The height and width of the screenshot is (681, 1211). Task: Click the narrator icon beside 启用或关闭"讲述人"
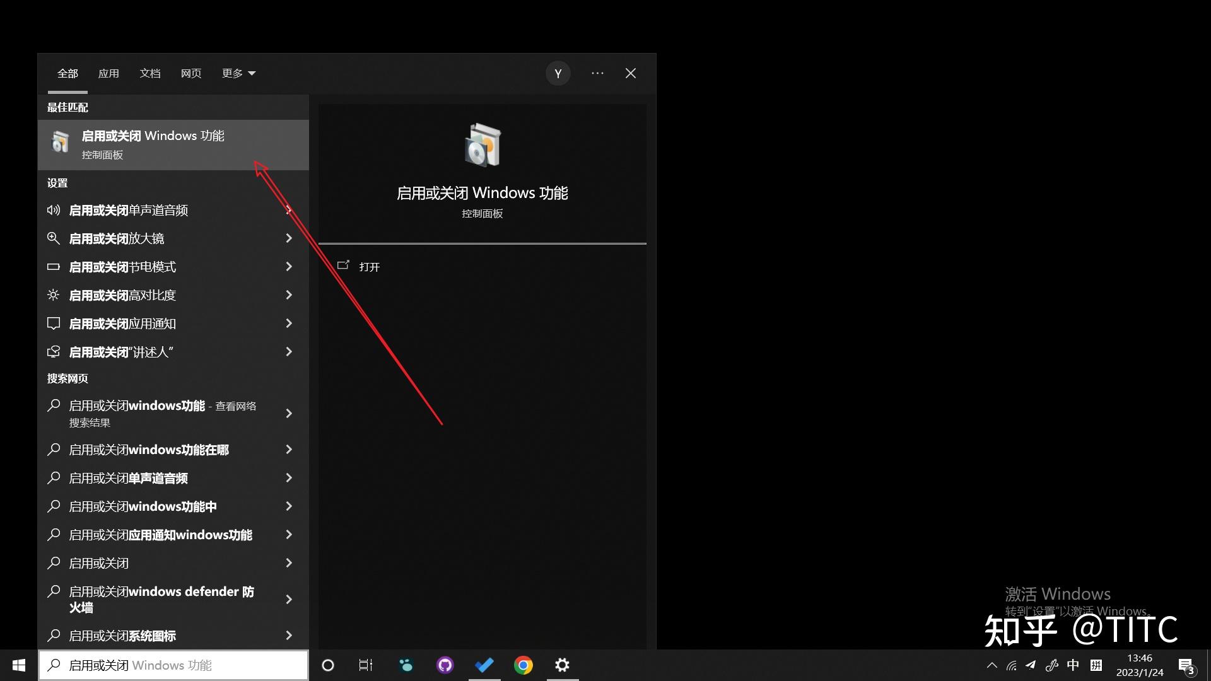point(54,352)
